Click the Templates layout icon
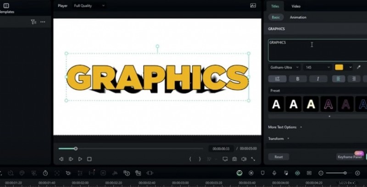The image size is (367, 187). coord(6,5)
